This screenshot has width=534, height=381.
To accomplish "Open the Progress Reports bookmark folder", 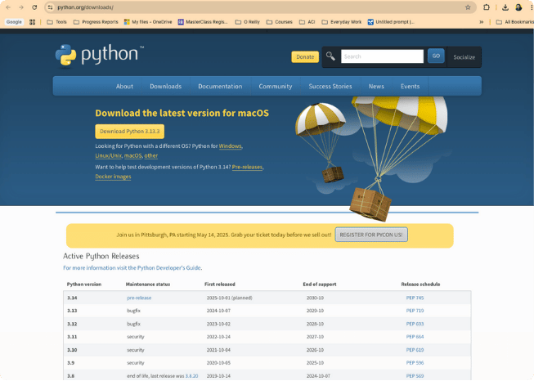I will click(x=96, y=22).
